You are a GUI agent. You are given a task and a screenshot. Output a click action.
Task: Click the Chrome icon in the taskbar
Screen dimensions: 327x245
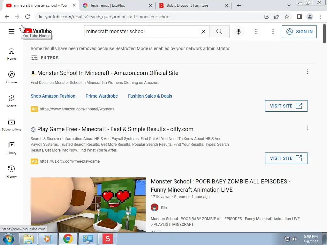coord(68,239)
